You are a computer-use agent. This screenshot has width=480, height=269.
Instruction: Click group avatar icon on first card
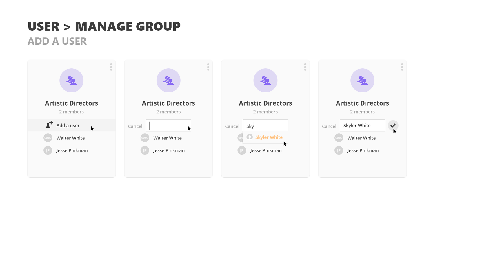tap(71, 80)
